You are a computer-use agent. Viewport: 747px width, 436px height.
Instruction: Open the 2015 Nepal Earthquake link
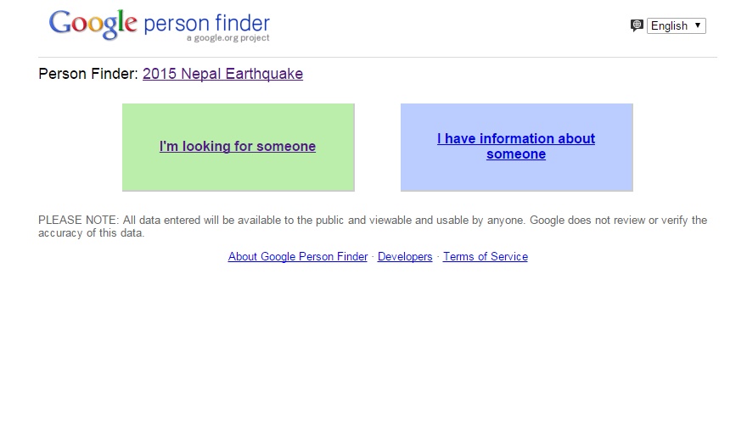tap(222, 74)
